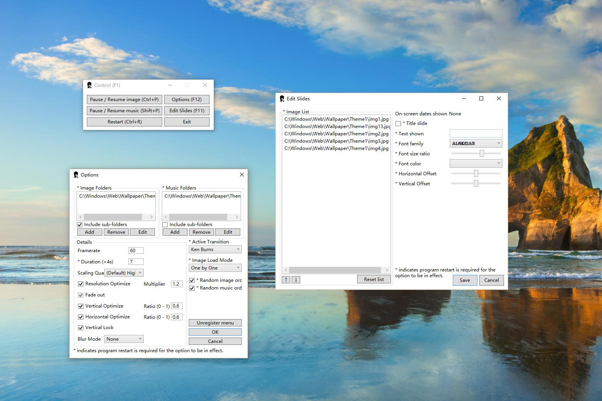Click Image Folders horizontal scrollbar right arrow
This screenshot has height=401, width=602.
151,217
